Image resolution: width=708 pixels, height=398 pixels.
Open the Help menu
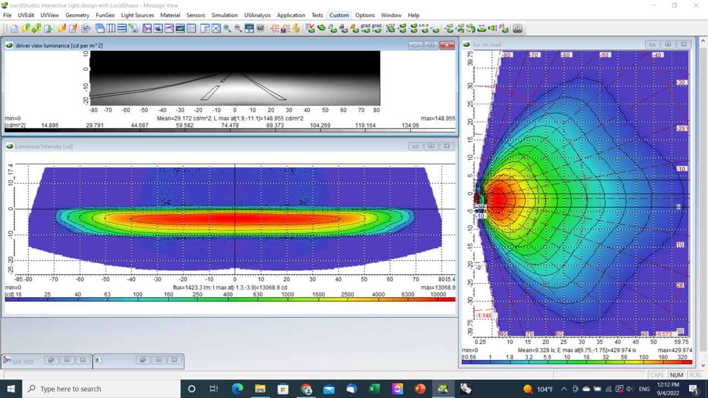pos(413,15)
